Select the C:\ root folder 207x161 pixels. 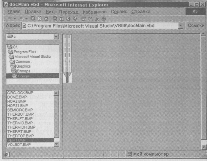click(x=12, y=47)
